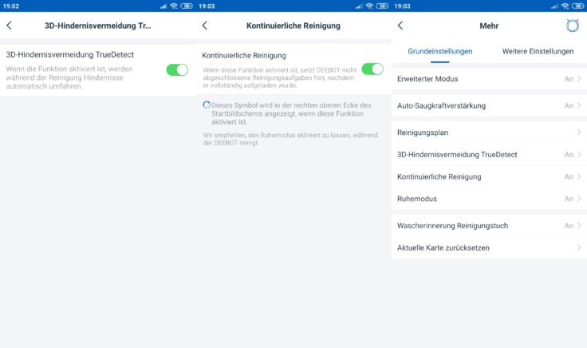Open Wascherinnerung Reinigungstuch chevron
The image size is (587, 348).
coord(579,226)
